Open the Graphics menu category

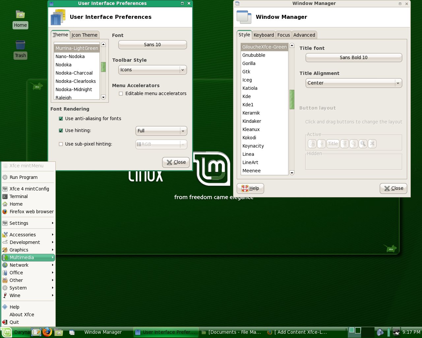tap(28, 250)
